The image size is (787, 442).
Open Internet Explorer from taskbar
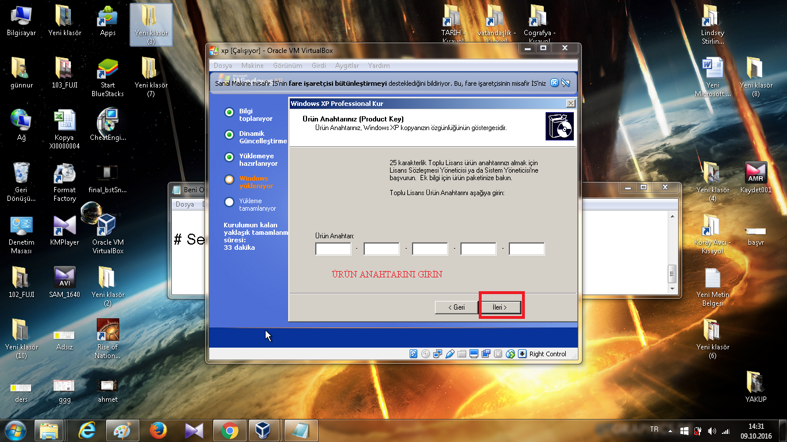[x=87, y=430]
